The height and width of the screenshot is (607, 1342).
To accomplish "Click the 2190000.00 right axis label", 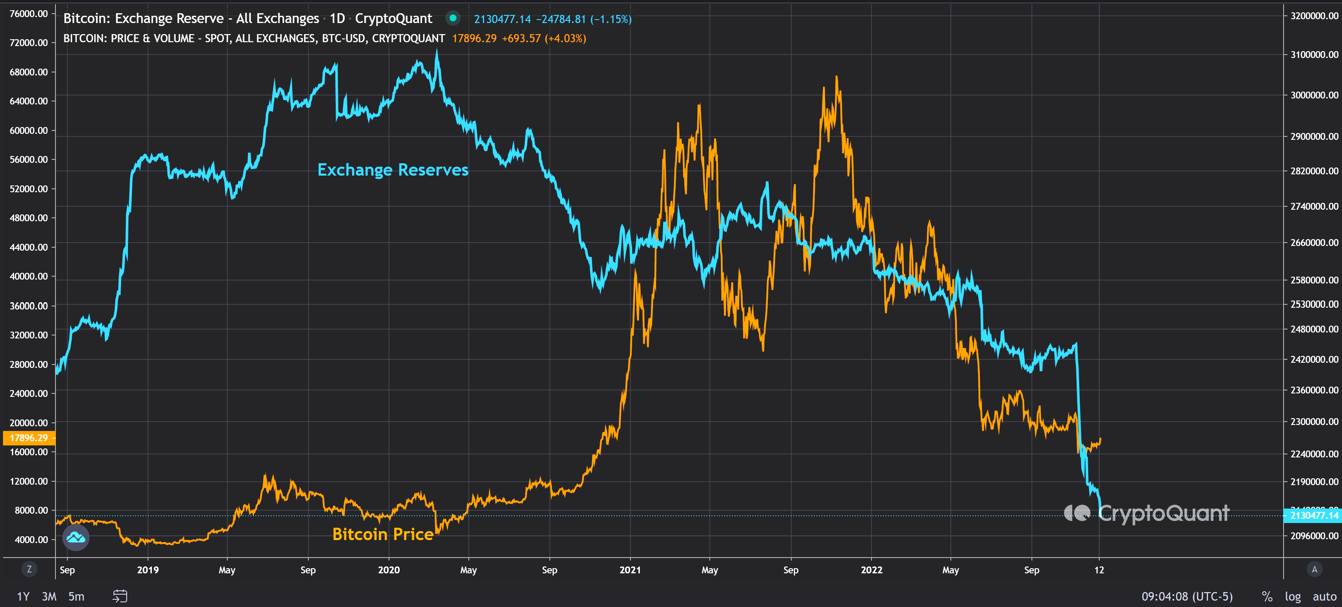I will pyautogui.click(x=1314, y=482).
